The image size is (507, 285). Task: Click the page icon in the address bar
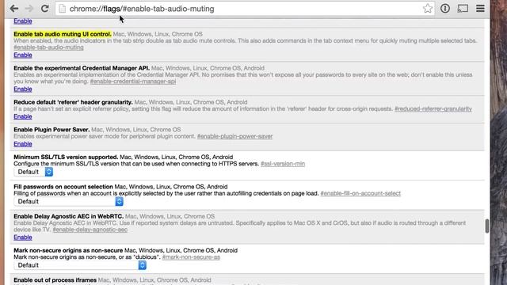tap(63, 9)
